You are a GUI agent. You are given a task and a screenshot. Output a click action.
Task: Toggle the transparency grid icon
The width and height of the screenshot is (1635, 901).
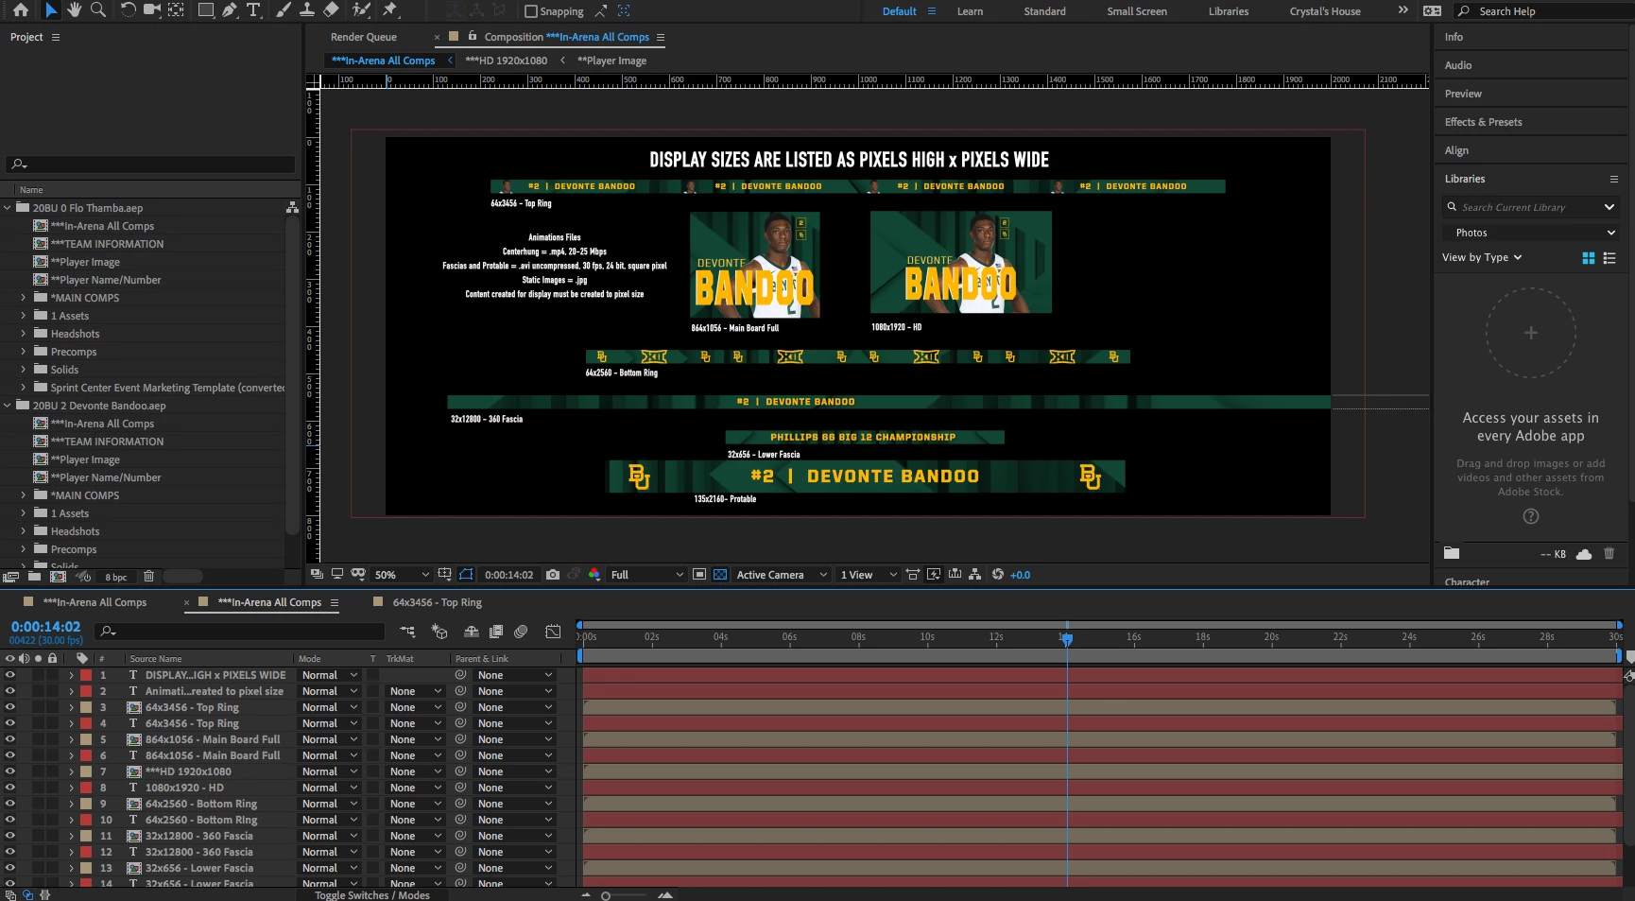[x=720, y=575]
